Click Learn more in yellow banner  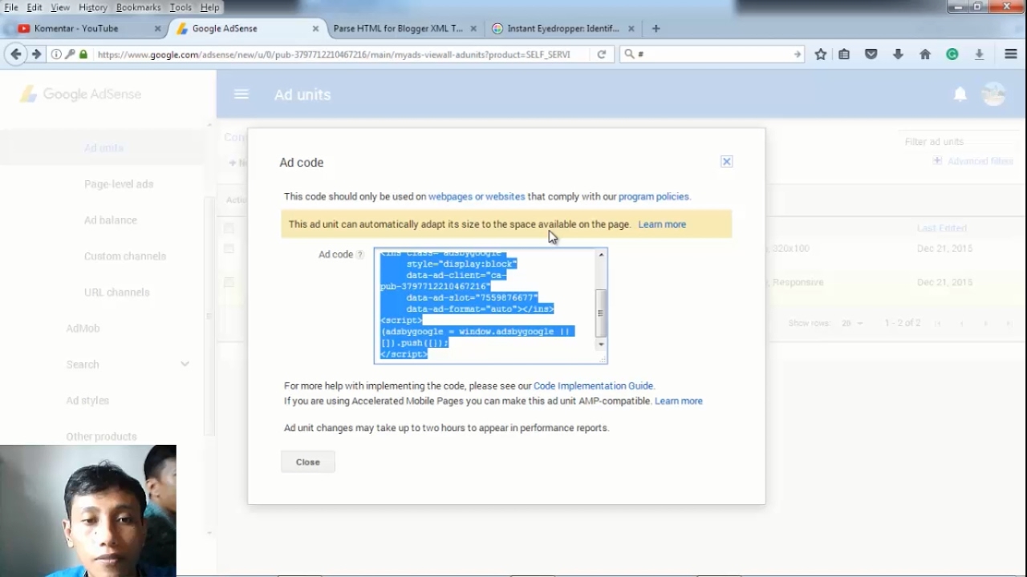click(662, 224)
